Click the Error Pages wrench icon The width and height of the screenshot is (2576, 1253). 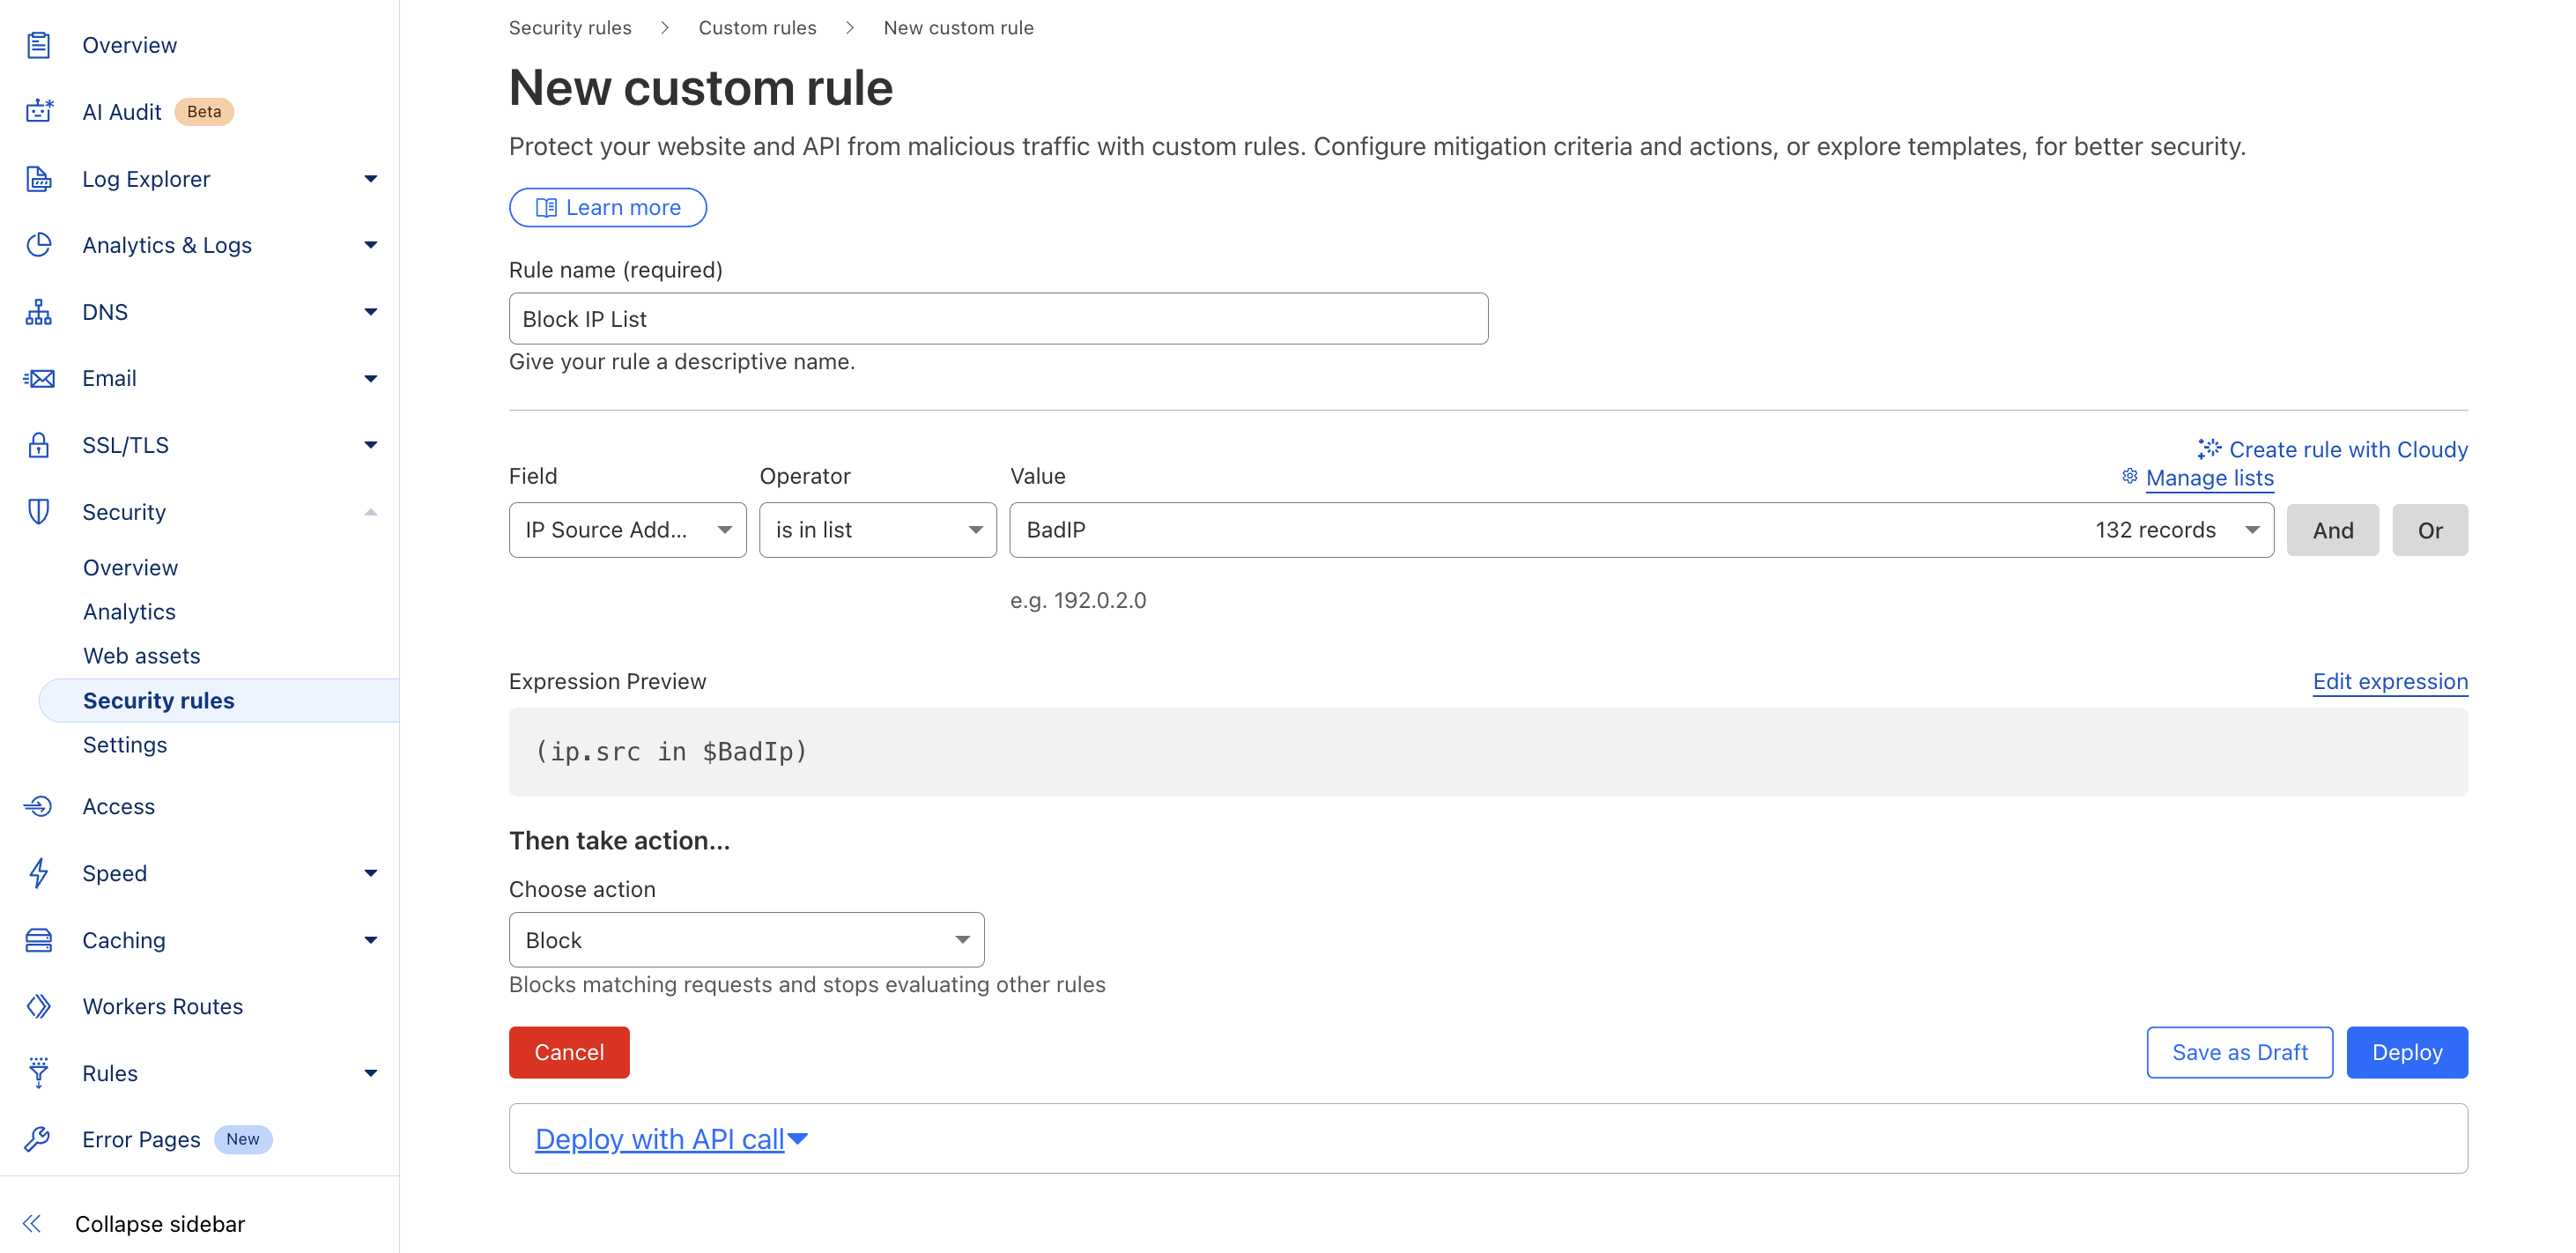tap(39, 1139)
